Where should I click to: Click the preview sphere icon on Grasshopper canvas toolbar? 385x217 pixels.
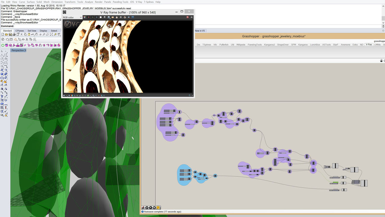coord(381,61)
